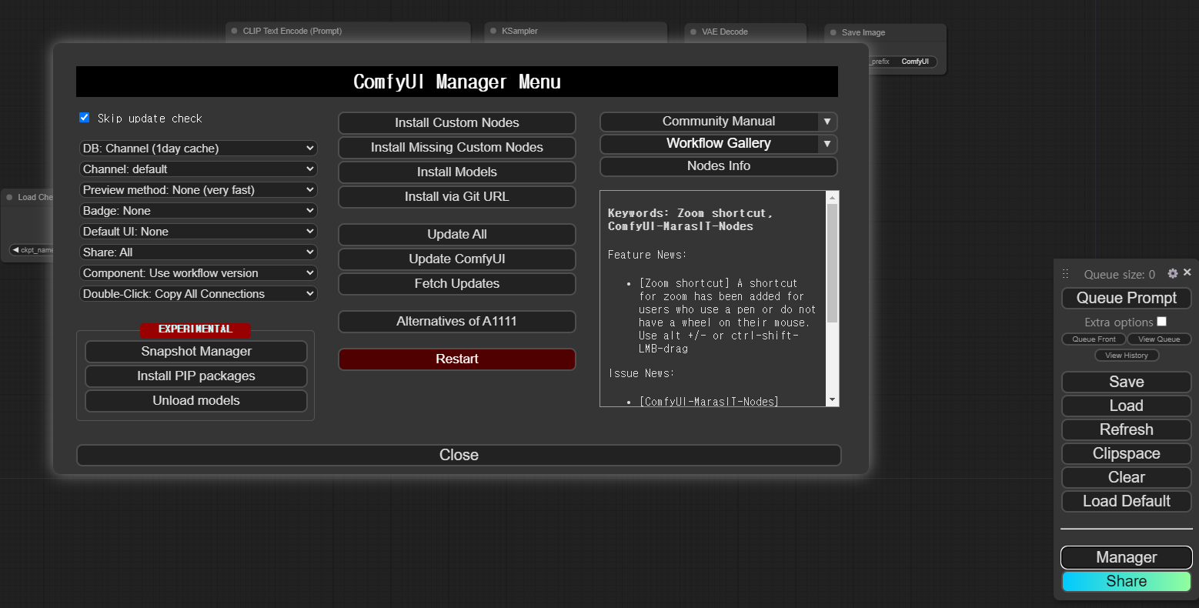Click the red Restart button
Screen dimensions: 1199x608
pos(457,359)
